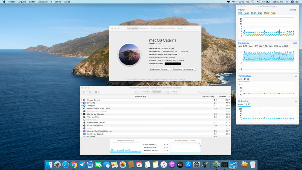Expand the Monitor de Atividade row
The height and width of the screenshot is (170, 302).
[x=82, y=114]
